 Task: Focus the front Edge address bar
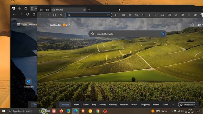click(88, 15)
